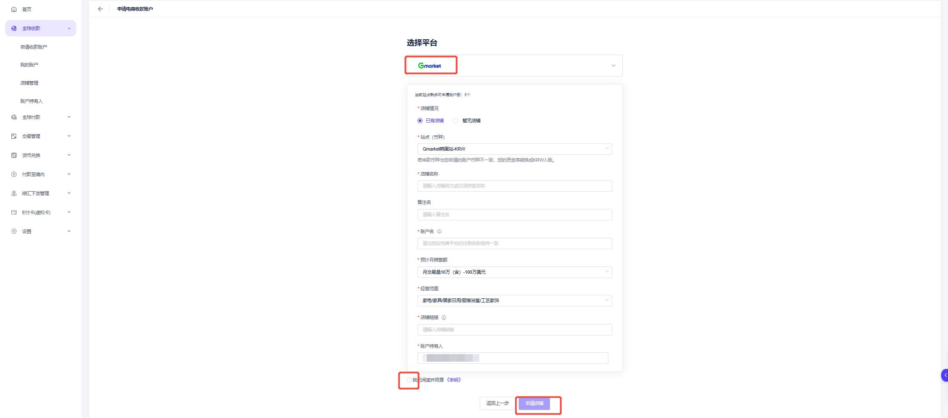Click the E付卡 card icon in sidebar
The image size is (948, 418).
[x=14, y=212]
